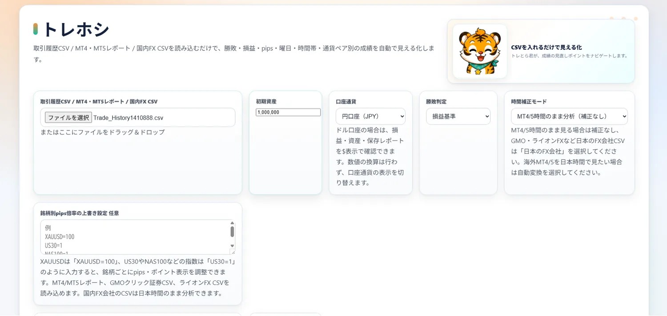The height and width of the screenshot is (316, 667).
Task: Click the textarea scrollbar thumb
Action: (232, 232)
